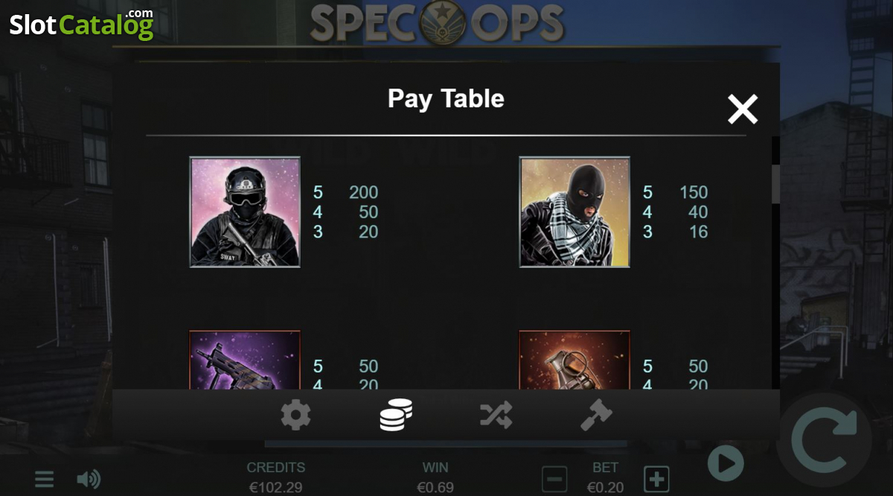The height and width of the screenshot is (496, 893).
Task: Click the Spec Ops game logo
Action: (x=437, y=22)
